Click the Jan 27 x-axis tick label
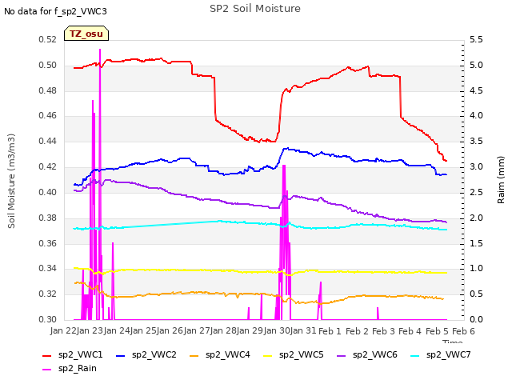 tap(197, 330)
